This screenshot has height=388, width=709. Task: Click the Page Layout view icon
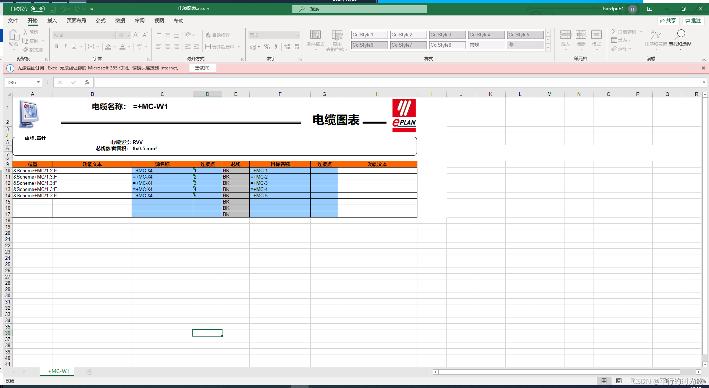click(619, 381)
